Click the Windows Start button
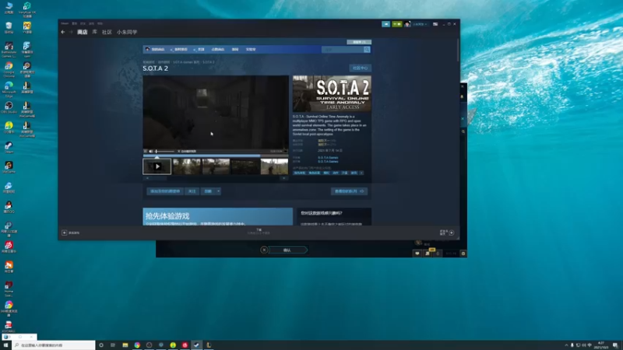The image size is (623, 350). point(5,345)
